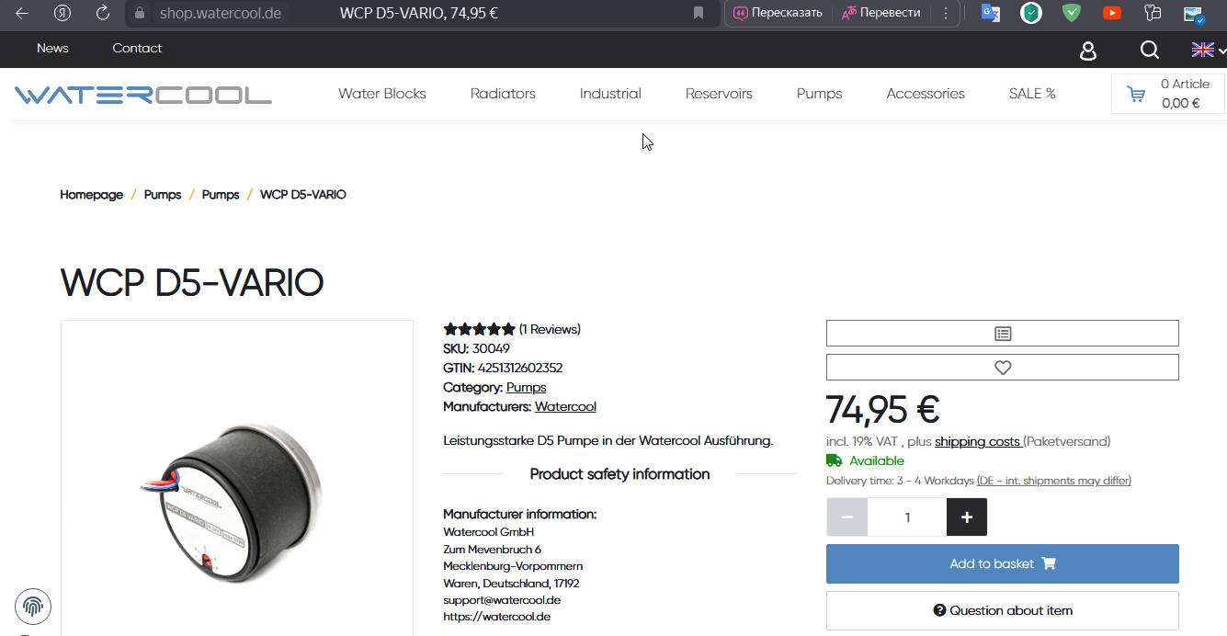
Task: Click Add to basket button
Action: [x=1002, y=563]
